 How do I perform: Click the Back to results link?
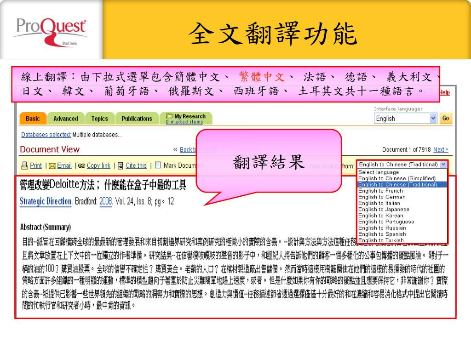188,149
